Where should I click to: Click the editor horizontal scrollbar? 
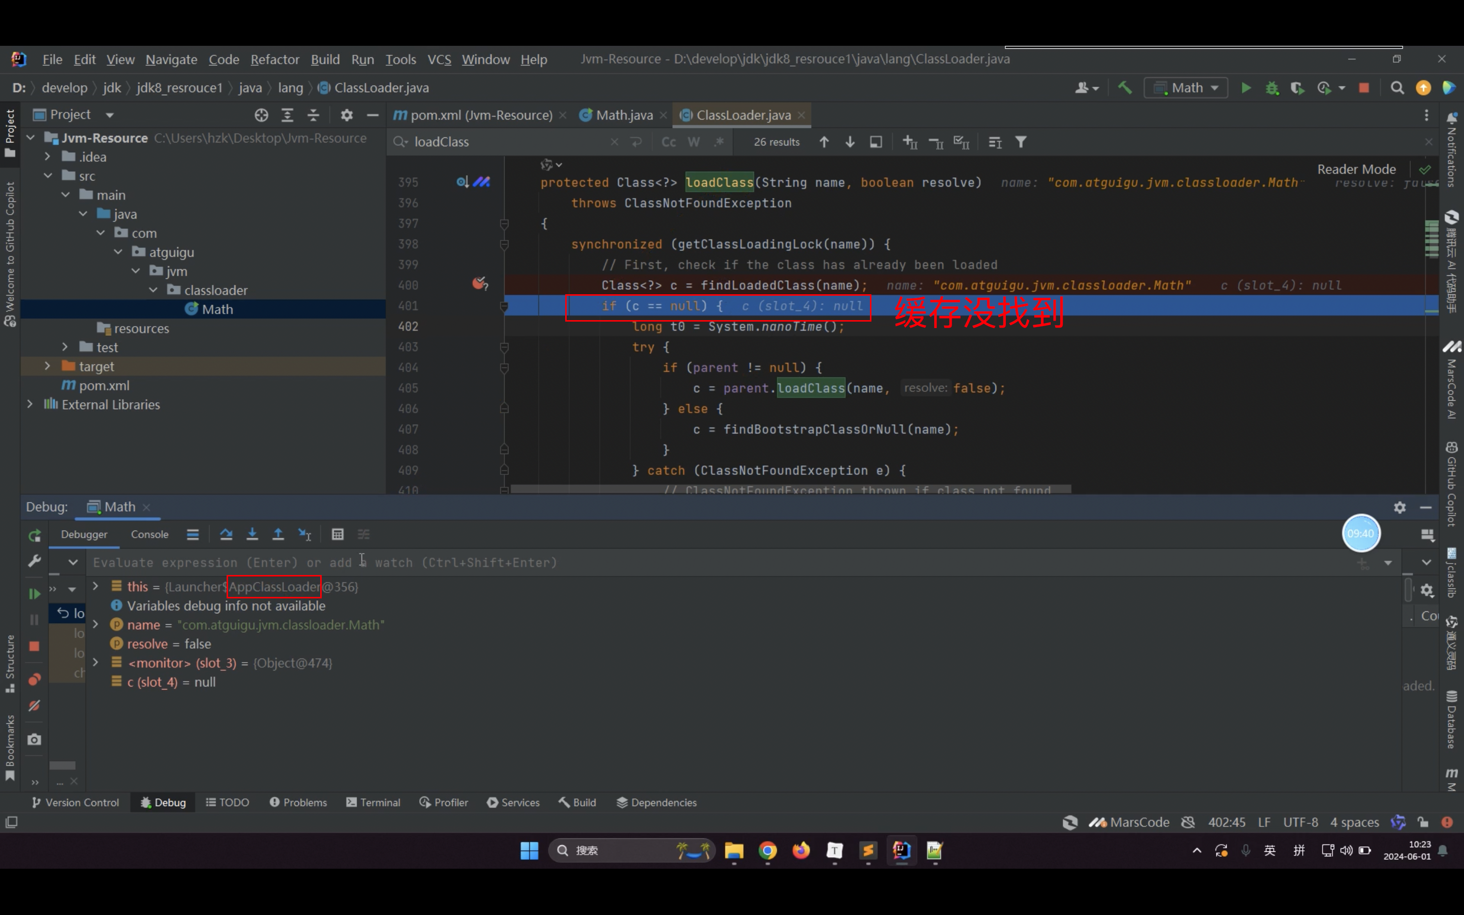coord(790,489)
